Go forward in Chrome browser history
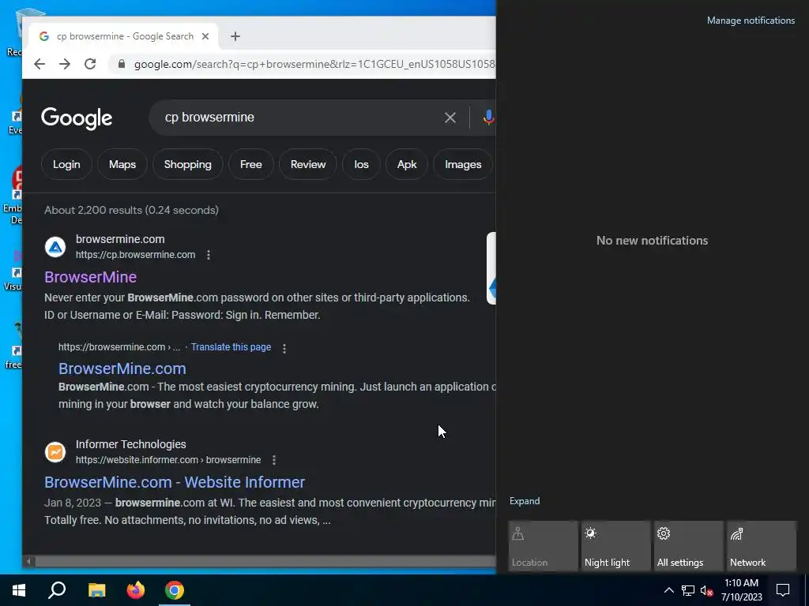The image size is (809, 606). click(65, 64)
